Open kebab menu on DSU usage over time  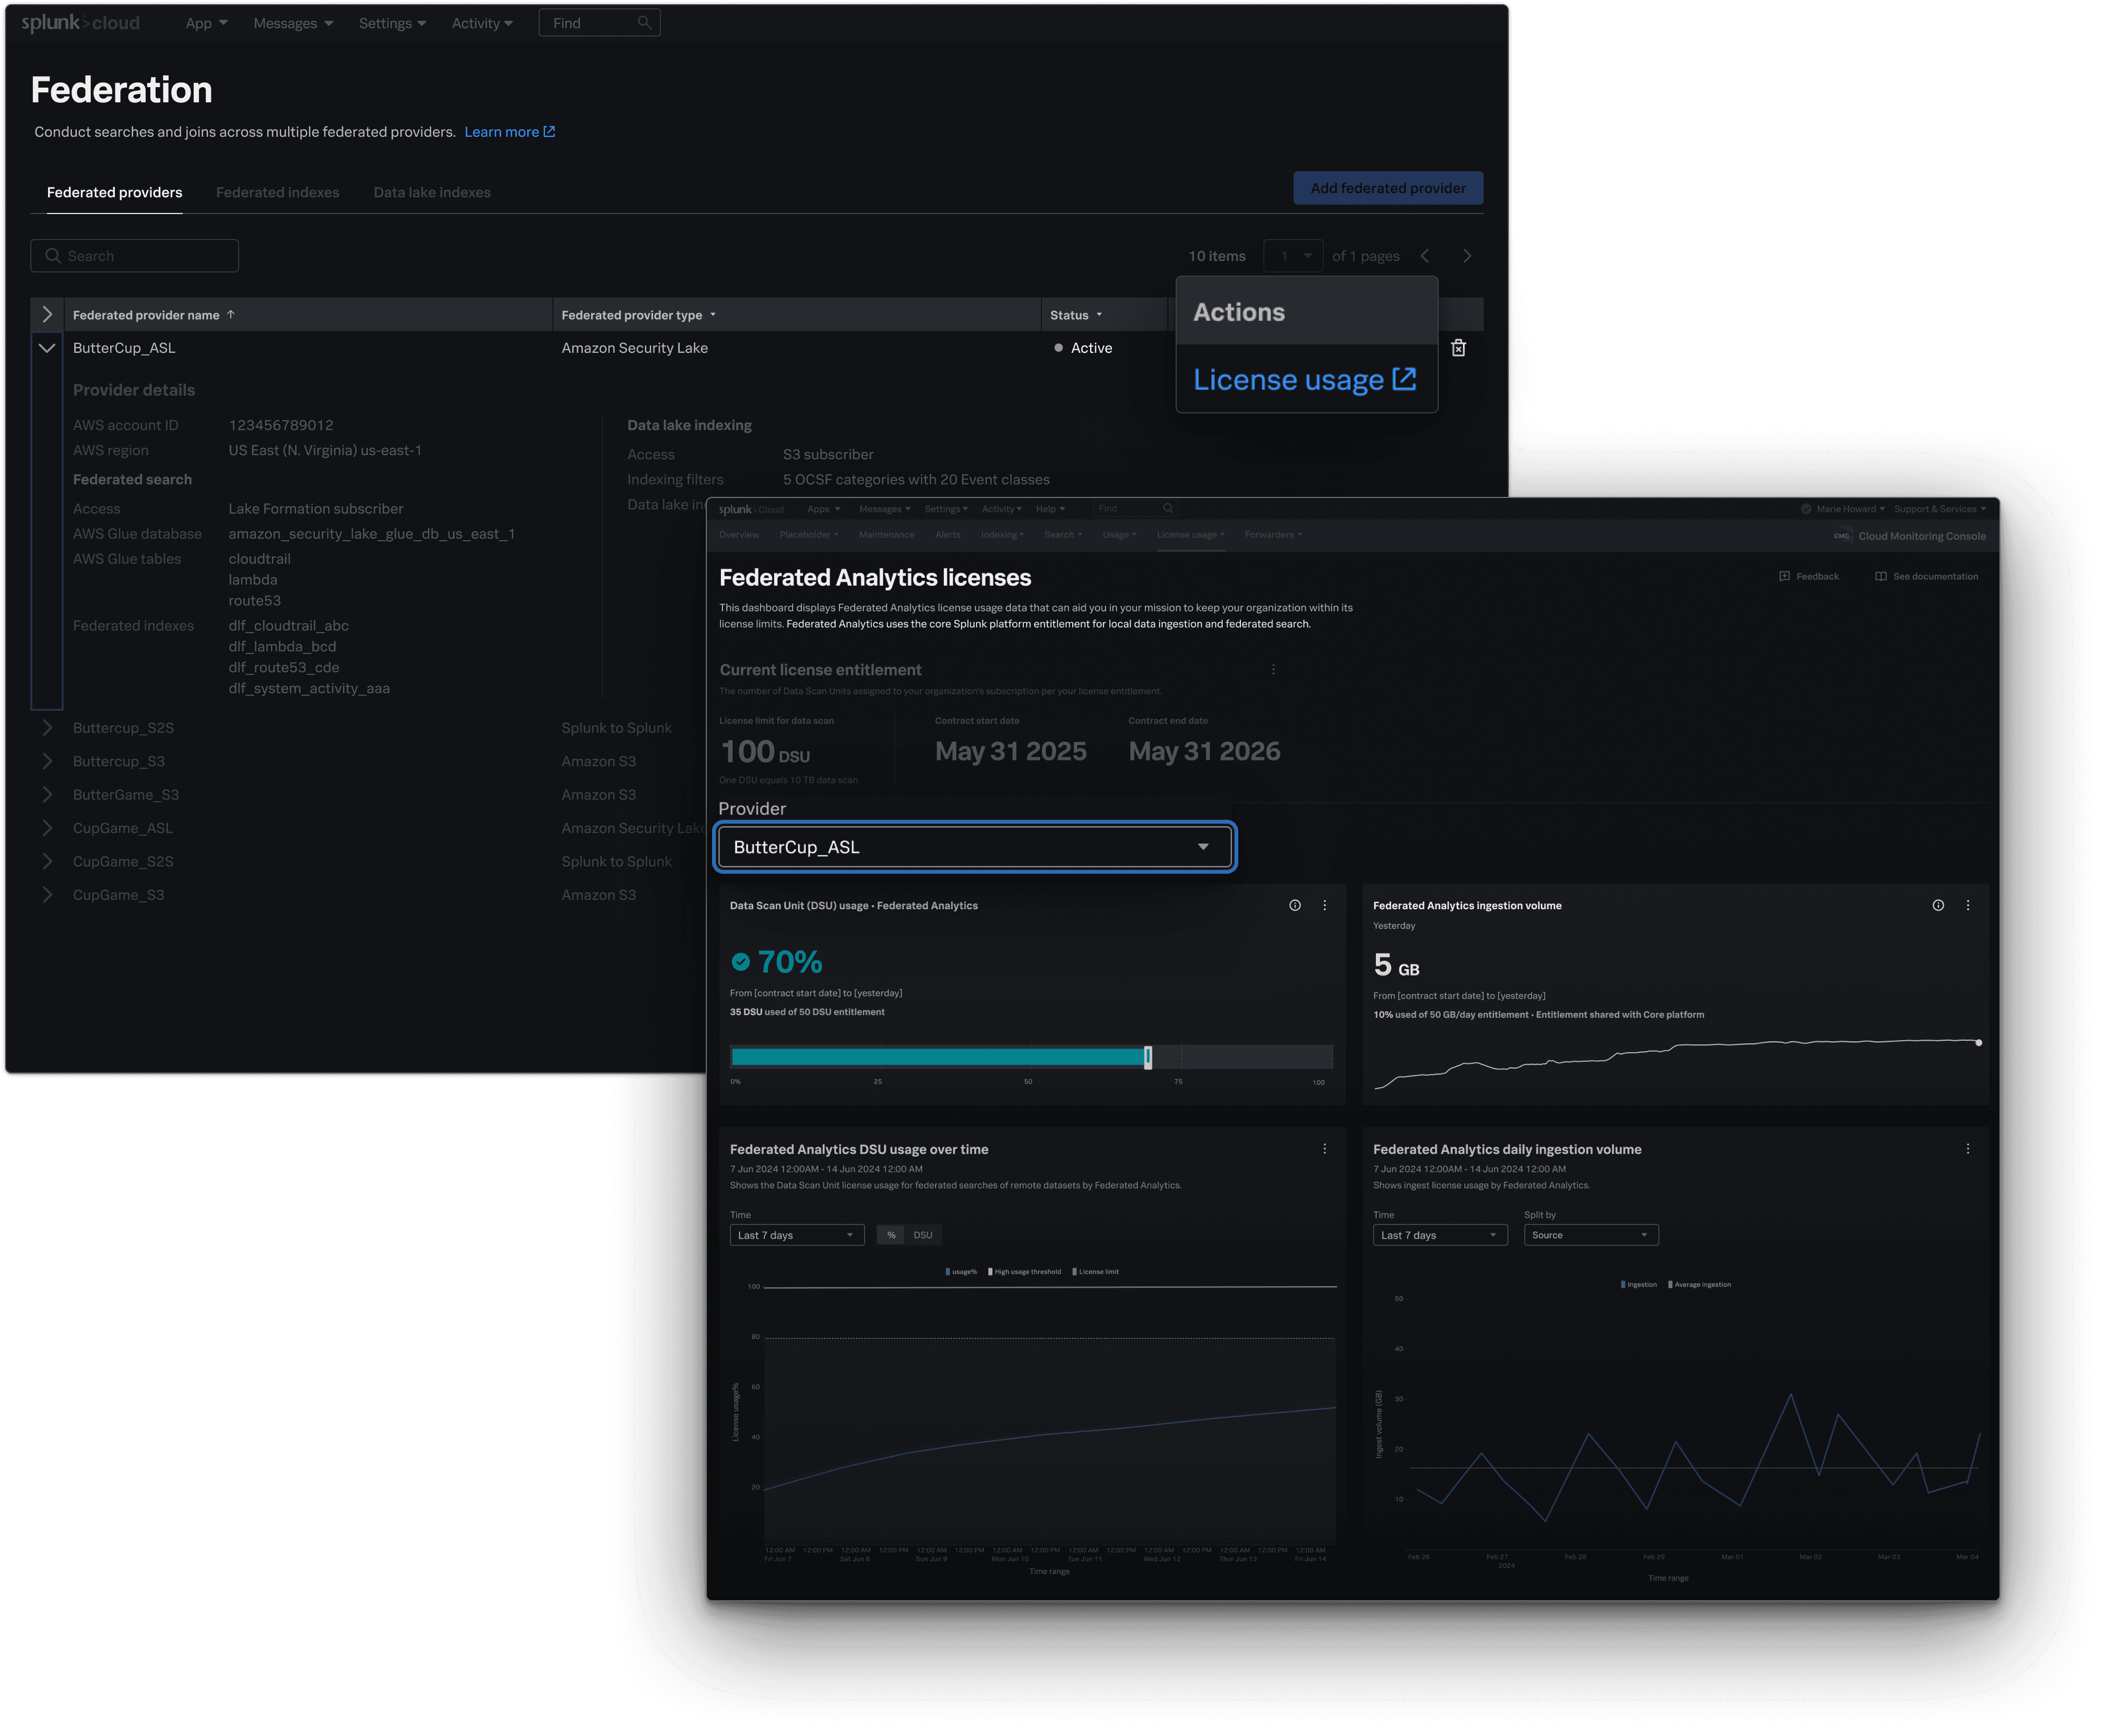(1325, 1149)
